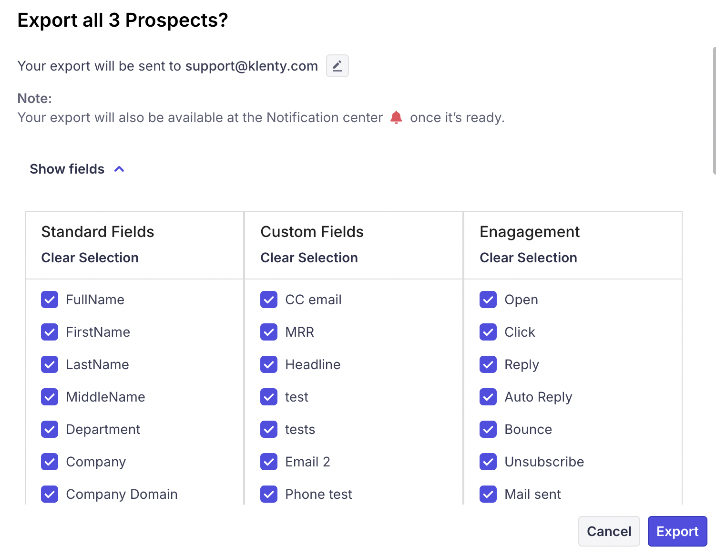Image resolution: width=716 pixels, height=558 pixels.
Task: Toggle the CC email checkbox
Action: (x=269, y=300)
